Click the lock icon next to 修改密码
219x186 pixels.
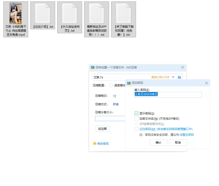click(94, 143)
